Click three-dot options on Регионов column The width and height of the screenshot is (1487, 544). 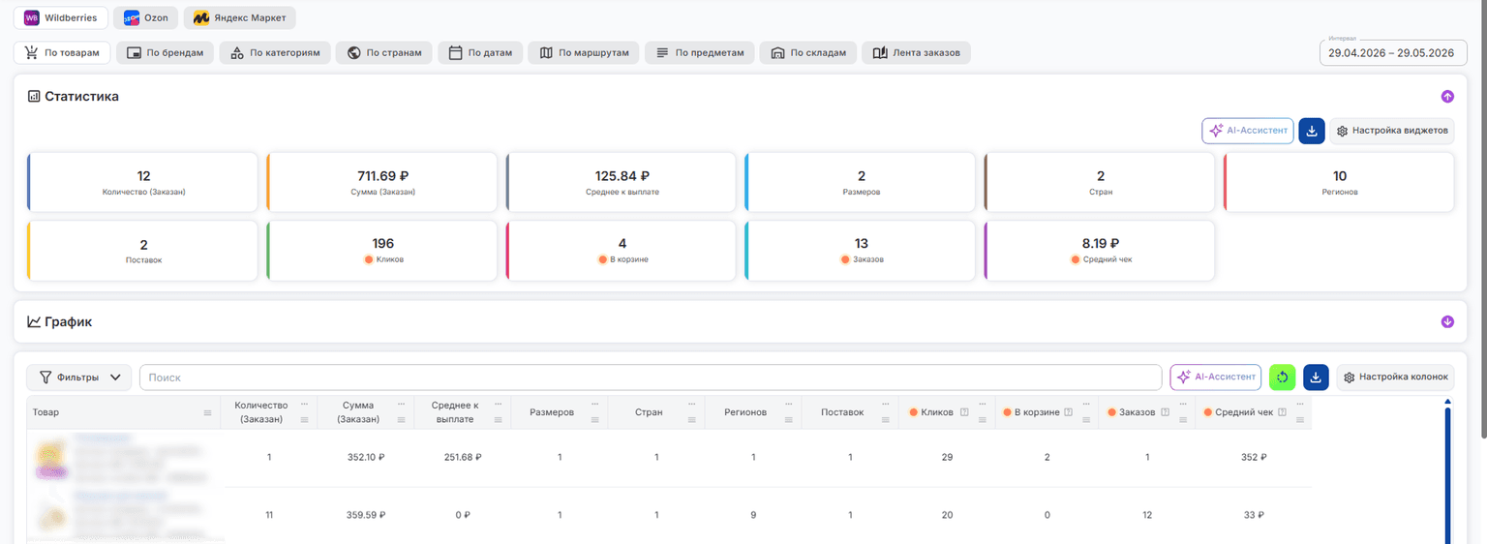coord(788,404)
